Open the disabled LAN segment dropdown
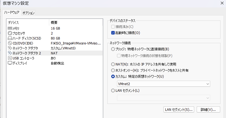 pyautogui.click(x=163, y=98)
